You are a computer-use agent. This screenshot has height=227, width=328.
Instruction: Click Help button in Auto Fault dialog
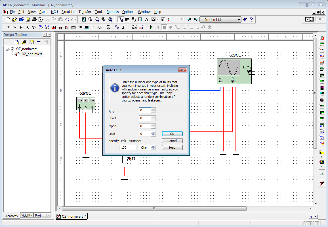point(172,148)
